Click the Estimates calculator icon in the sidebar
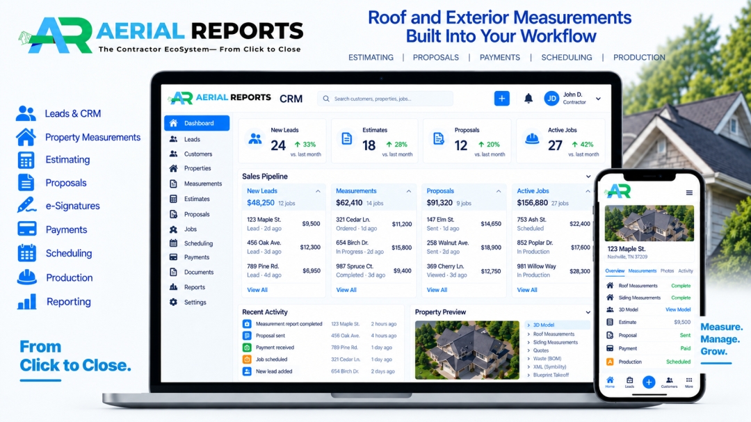Screen dimensions: 751x422 (x=173, y=199)
